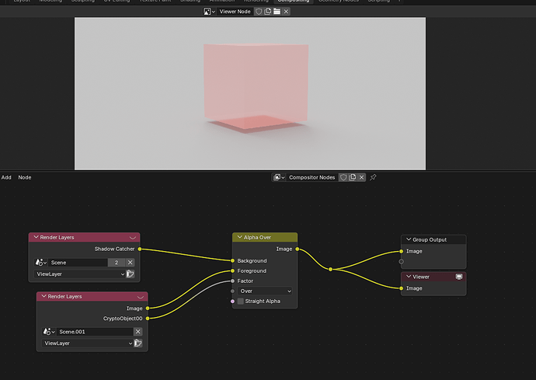Duplicate the Compositor Nodes tree
The height and width of the screenshot is (380, 536).
(353, 177)
